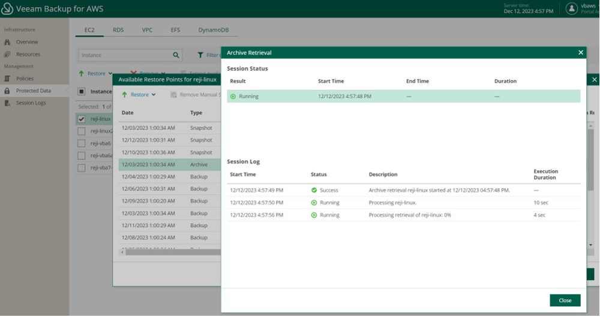
Task: Switch to the RDS tab
Action: click(118, 30)
